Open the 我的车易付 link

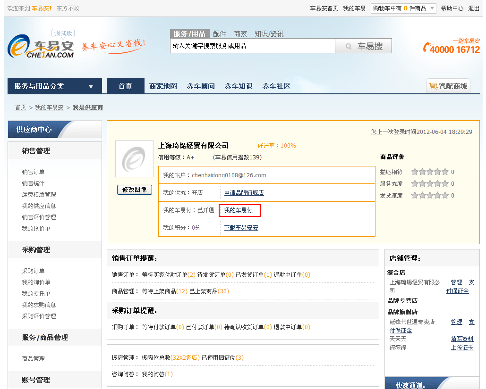[x=238, y=210]
